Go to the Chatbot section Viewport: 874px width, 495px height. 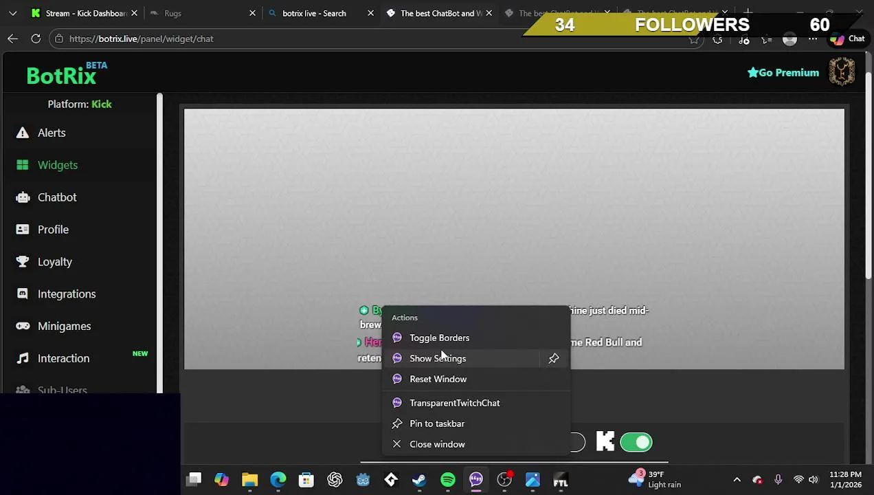click(57, 197)
